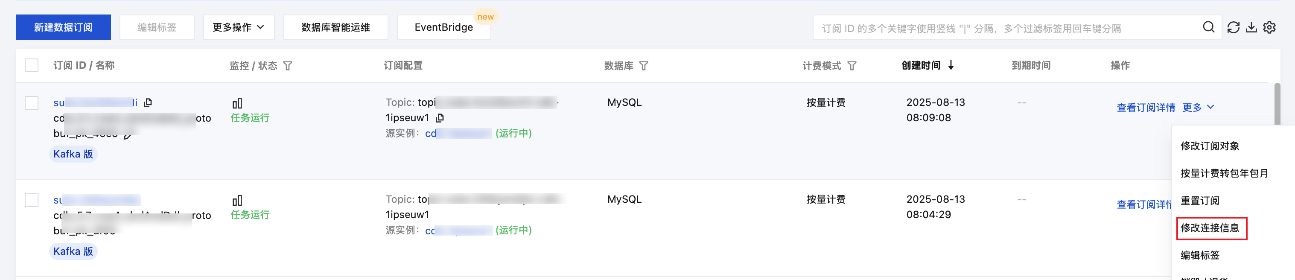This screenshot has height=280, width=1295.
Task: Copy the first subscription ID
Action: coord(148,102)
